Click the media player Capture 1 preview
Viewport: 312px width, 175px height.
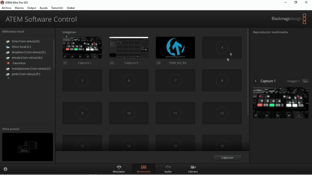point(281,103)
